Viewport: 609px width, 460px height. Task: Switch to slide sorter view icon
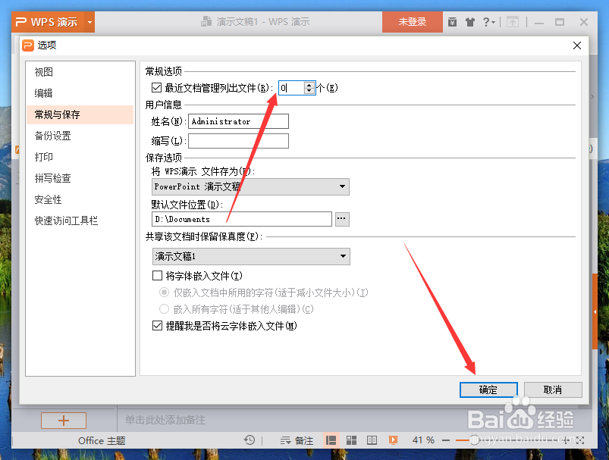[x=351, y=440]
